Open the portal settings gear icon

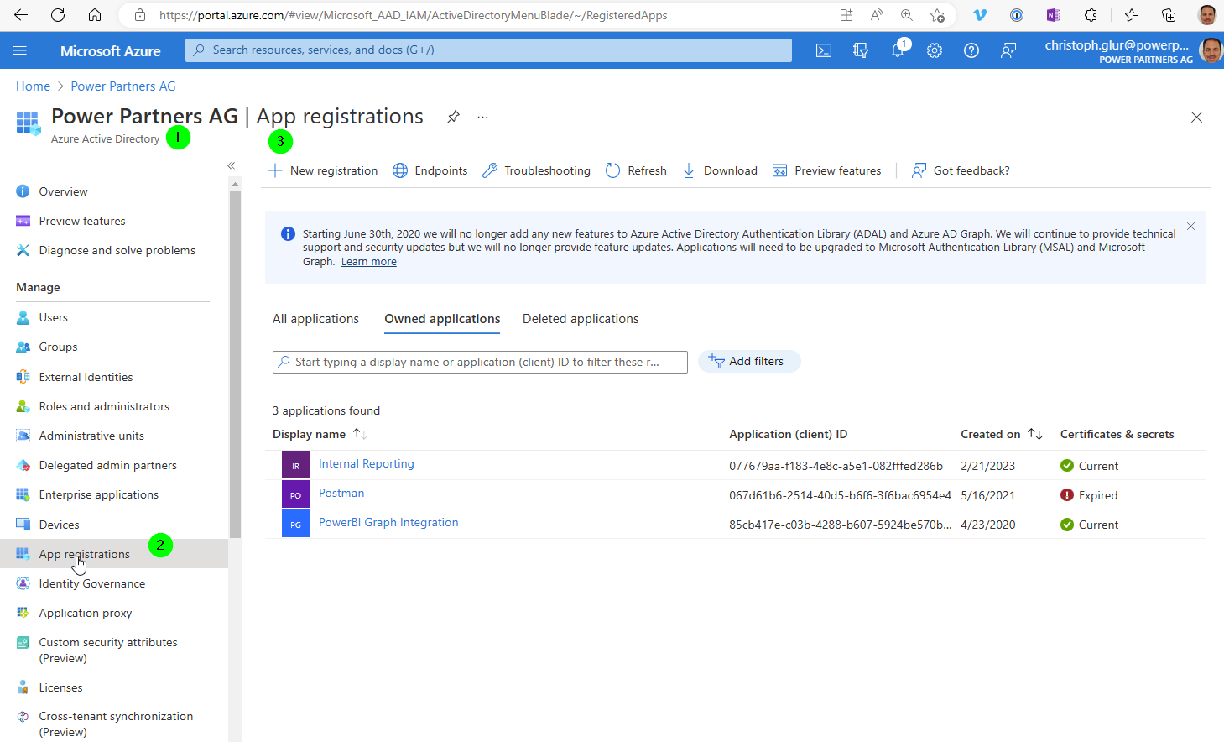(x=935, y=50)
